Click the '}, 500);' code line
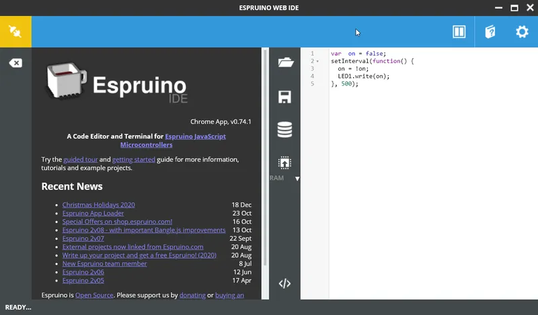Screen dimensions: 538x315 344,84
